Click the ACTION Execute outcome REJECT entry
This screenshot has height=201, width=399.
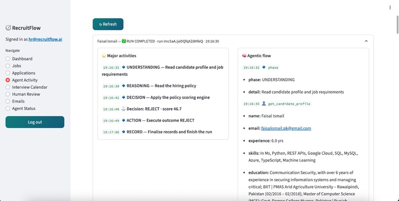point(160,121)
